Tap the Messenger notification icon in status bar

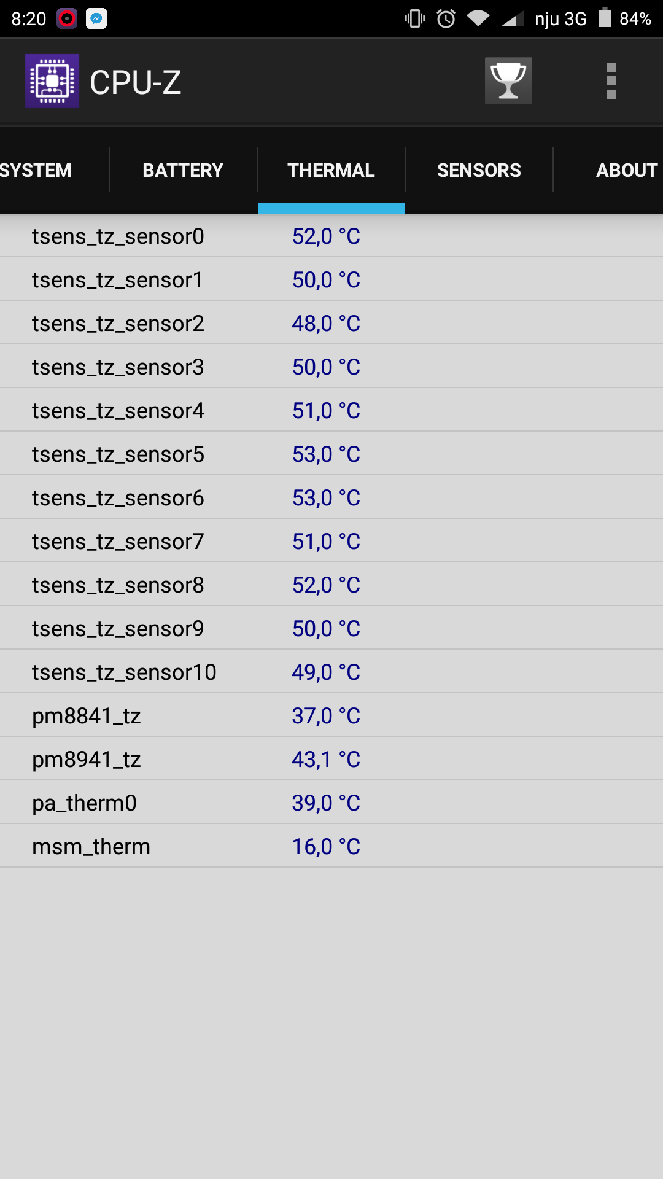[x=96, y=18]
